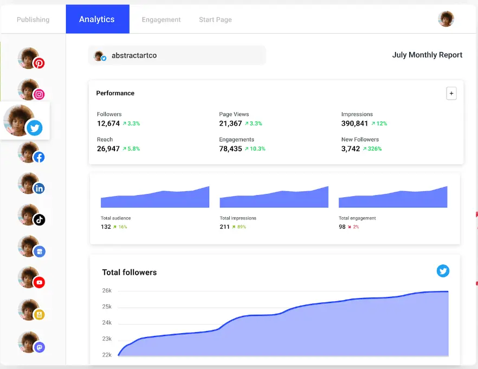Click the July Monthly Report title
478x369 pixels.
click(427, 55)
